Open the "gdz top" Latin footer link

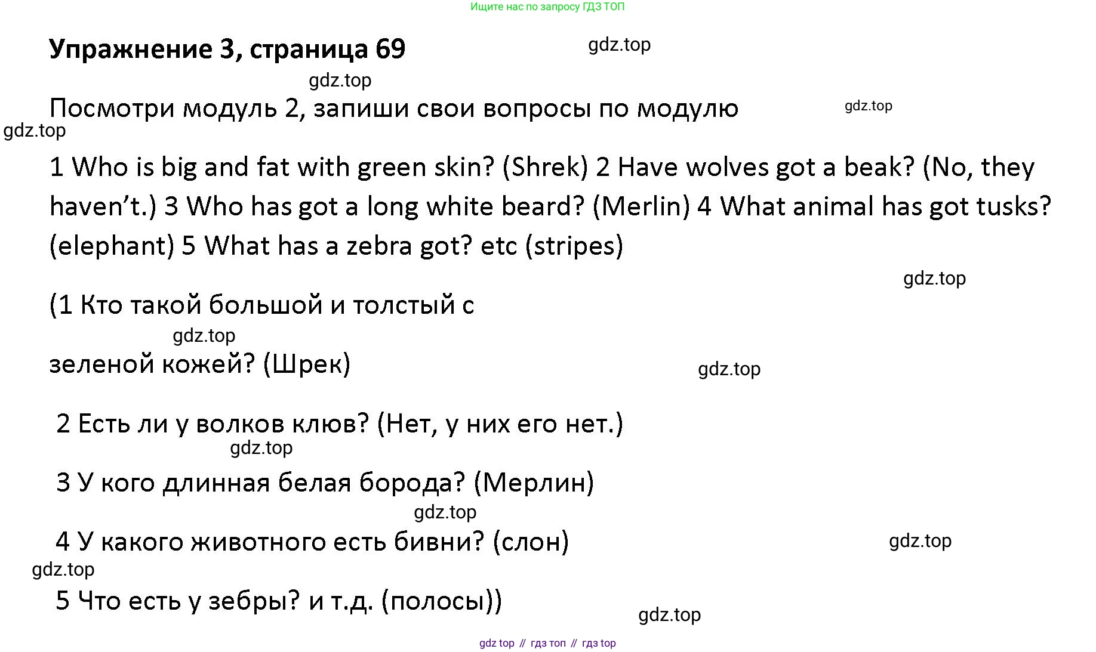[497, 643]
